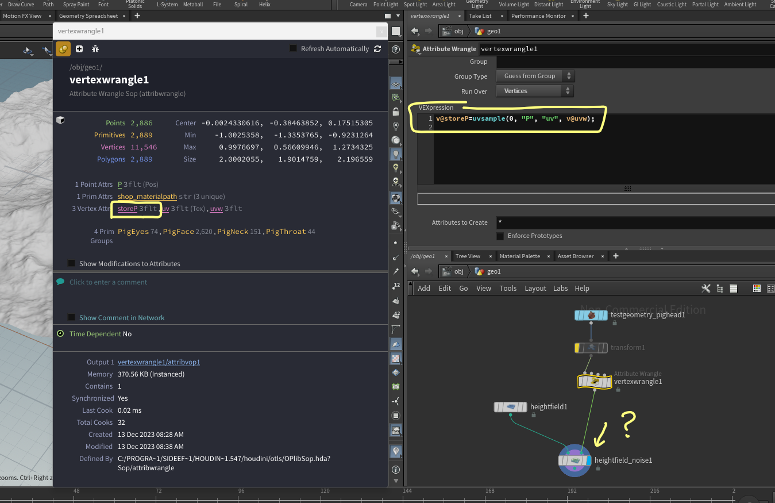
Task: Click the network view back arrow icon
Action: click(415, 271)
